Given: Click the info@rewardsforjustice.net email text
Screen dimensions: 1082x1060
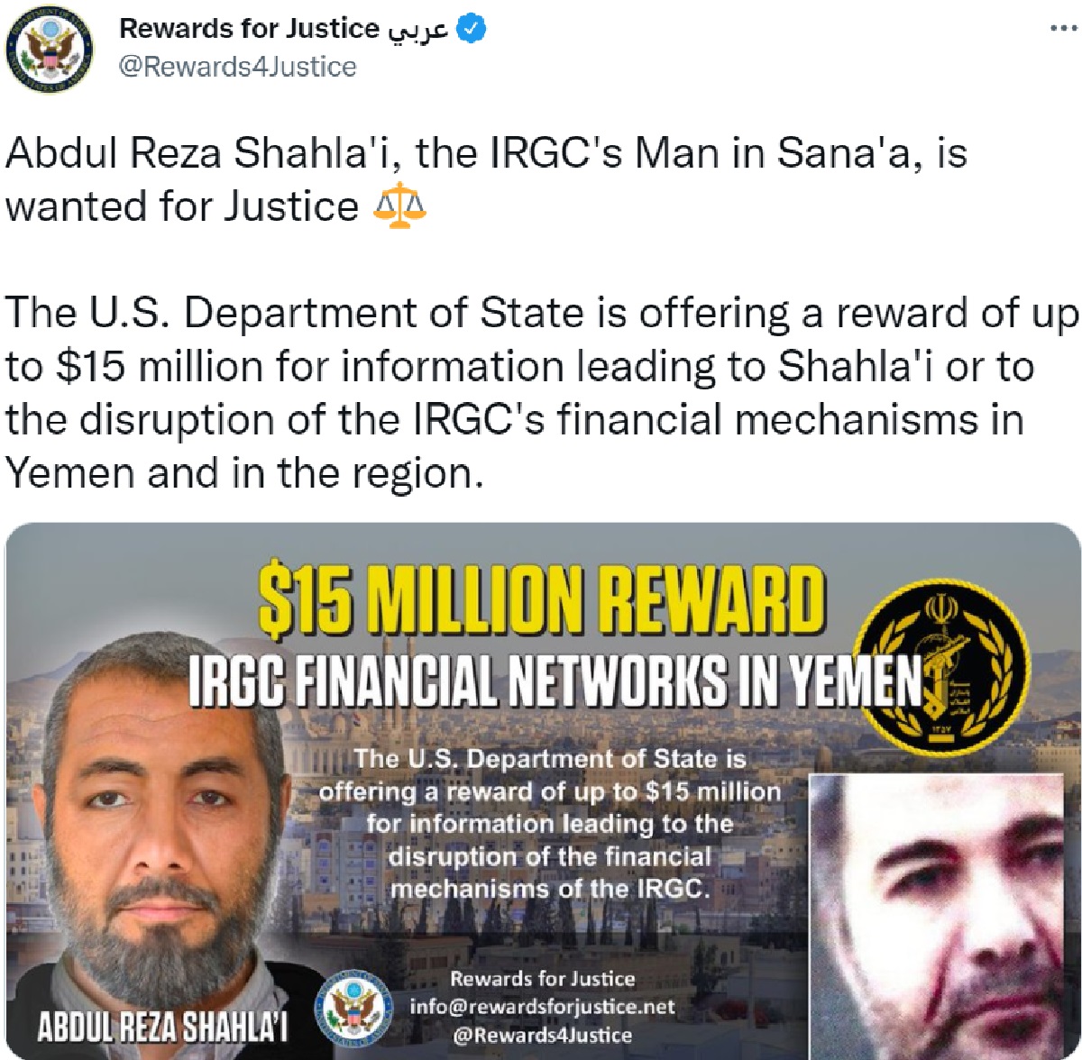Looking at the screenshot, I should click(x=542, y=1007).
